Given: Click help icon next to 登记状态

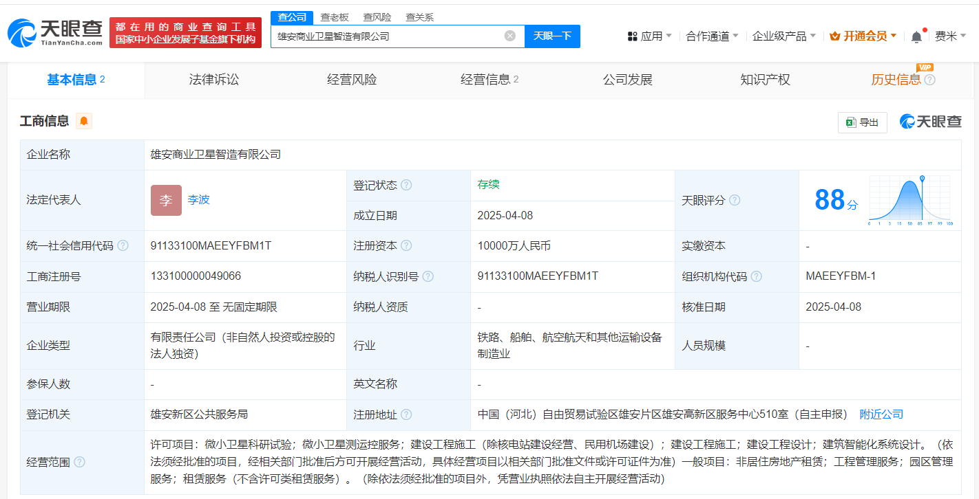Looking at the screenshot, I should pyautogui.click(x=406, y=186).
